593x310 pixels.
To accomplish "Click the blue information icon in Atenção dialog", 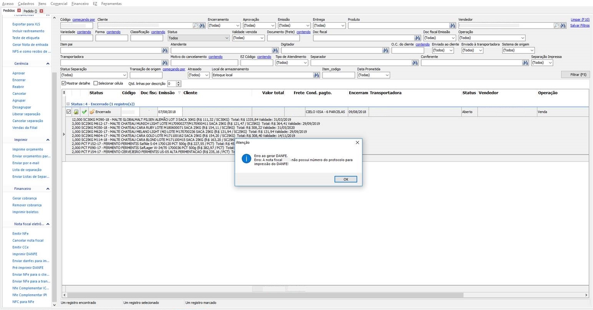I will (x=246, y=159).
